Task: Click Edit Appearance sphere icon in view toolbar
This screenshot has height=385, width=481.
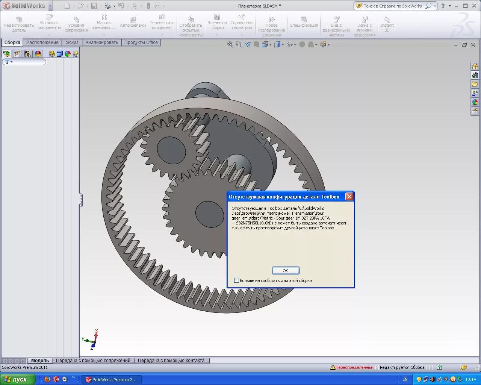Action: coord(302,44)
